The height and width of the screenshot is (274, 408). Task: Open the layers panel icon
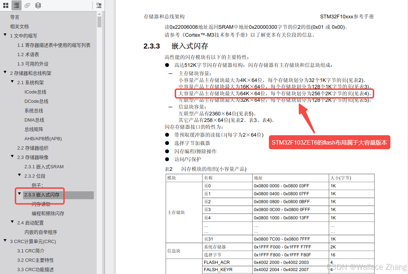click(x=38, y=5)
